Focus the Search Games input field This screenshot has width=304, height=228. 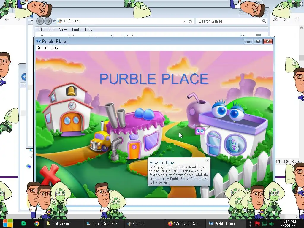[229, 21]
